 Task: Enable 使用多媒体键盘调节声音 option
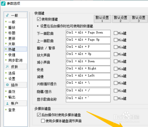43,121
